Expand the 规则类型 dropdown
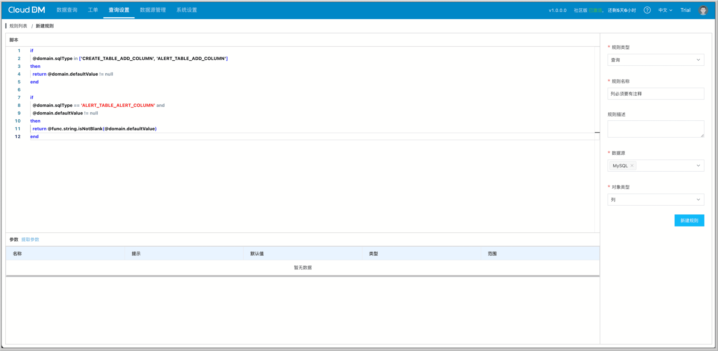Screen dimensions: 718x351 pyautogui.click(x=656, y=60)
